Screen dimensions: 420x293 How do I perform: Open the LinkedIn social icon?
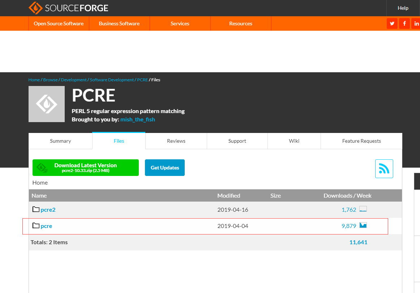coord(416,23)
